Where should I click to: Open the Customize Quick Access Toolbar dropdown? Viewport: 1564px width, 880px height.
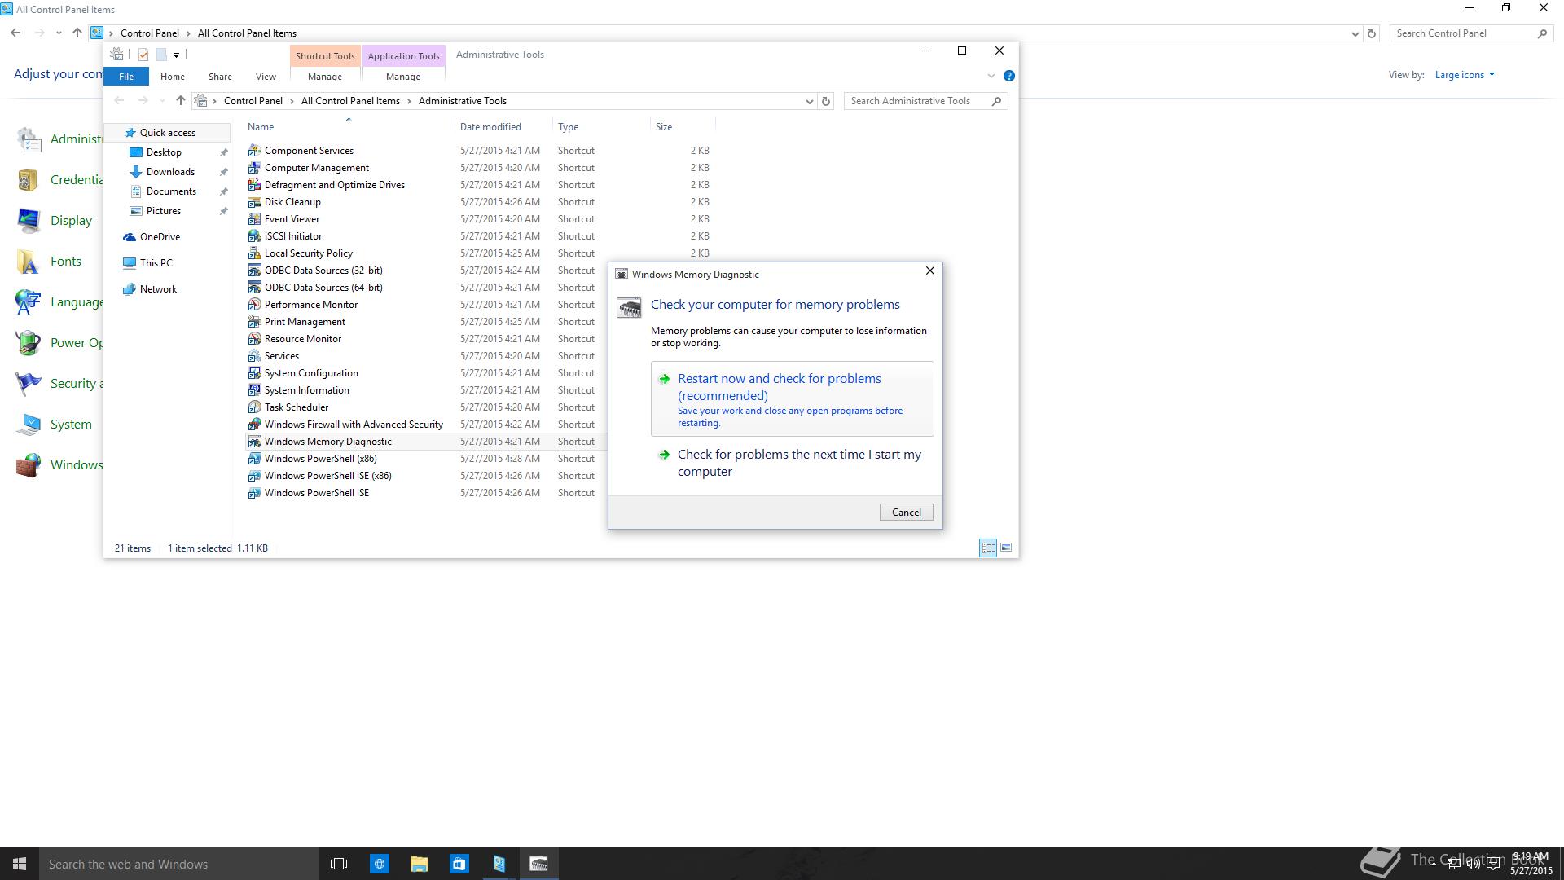(176, 55)
